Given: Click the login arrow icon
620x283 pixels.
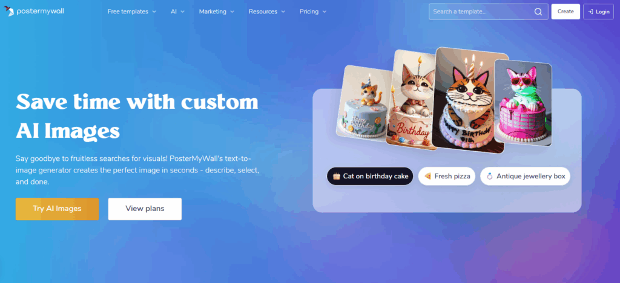Looking at the screenshot, I should tap(590, 12).
